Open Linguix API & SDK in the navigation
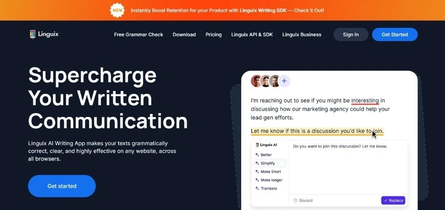The height and width of the screenshot is (210, 445). tap(252, 35)
